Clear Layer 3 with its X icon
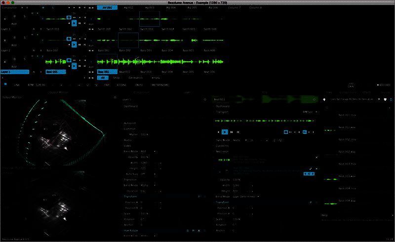This screenshot has height=242, width=395. (5, 19)
